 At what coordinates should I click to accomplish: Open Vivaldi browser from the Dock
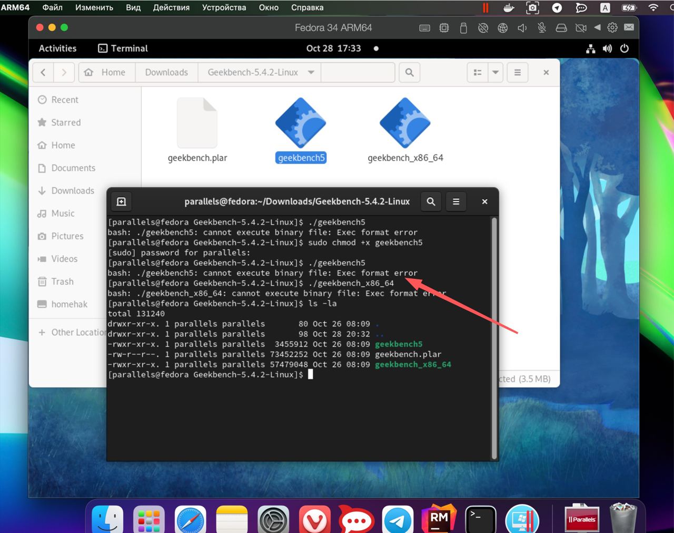[x=315, y=520]
